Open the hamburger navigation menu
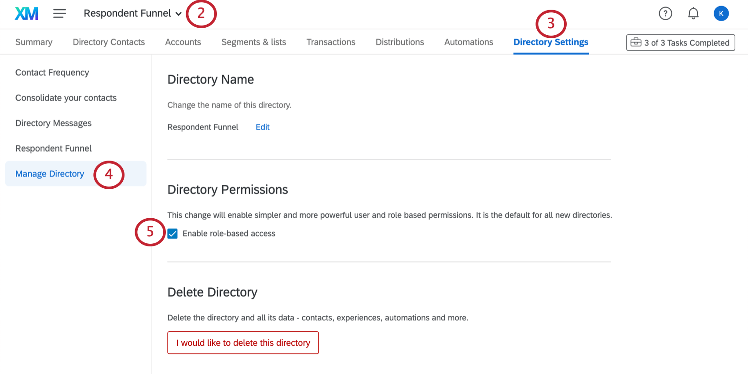This screenshot has height=374, width=748. coord(59,13)
